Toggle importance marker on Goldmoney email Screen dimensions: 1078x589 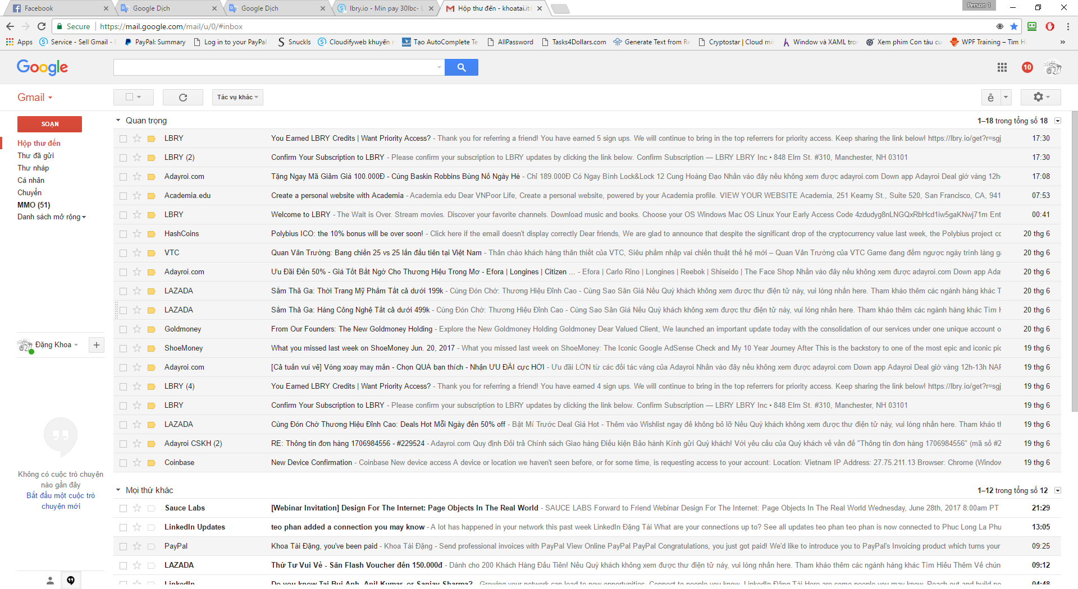click(151, 329)
